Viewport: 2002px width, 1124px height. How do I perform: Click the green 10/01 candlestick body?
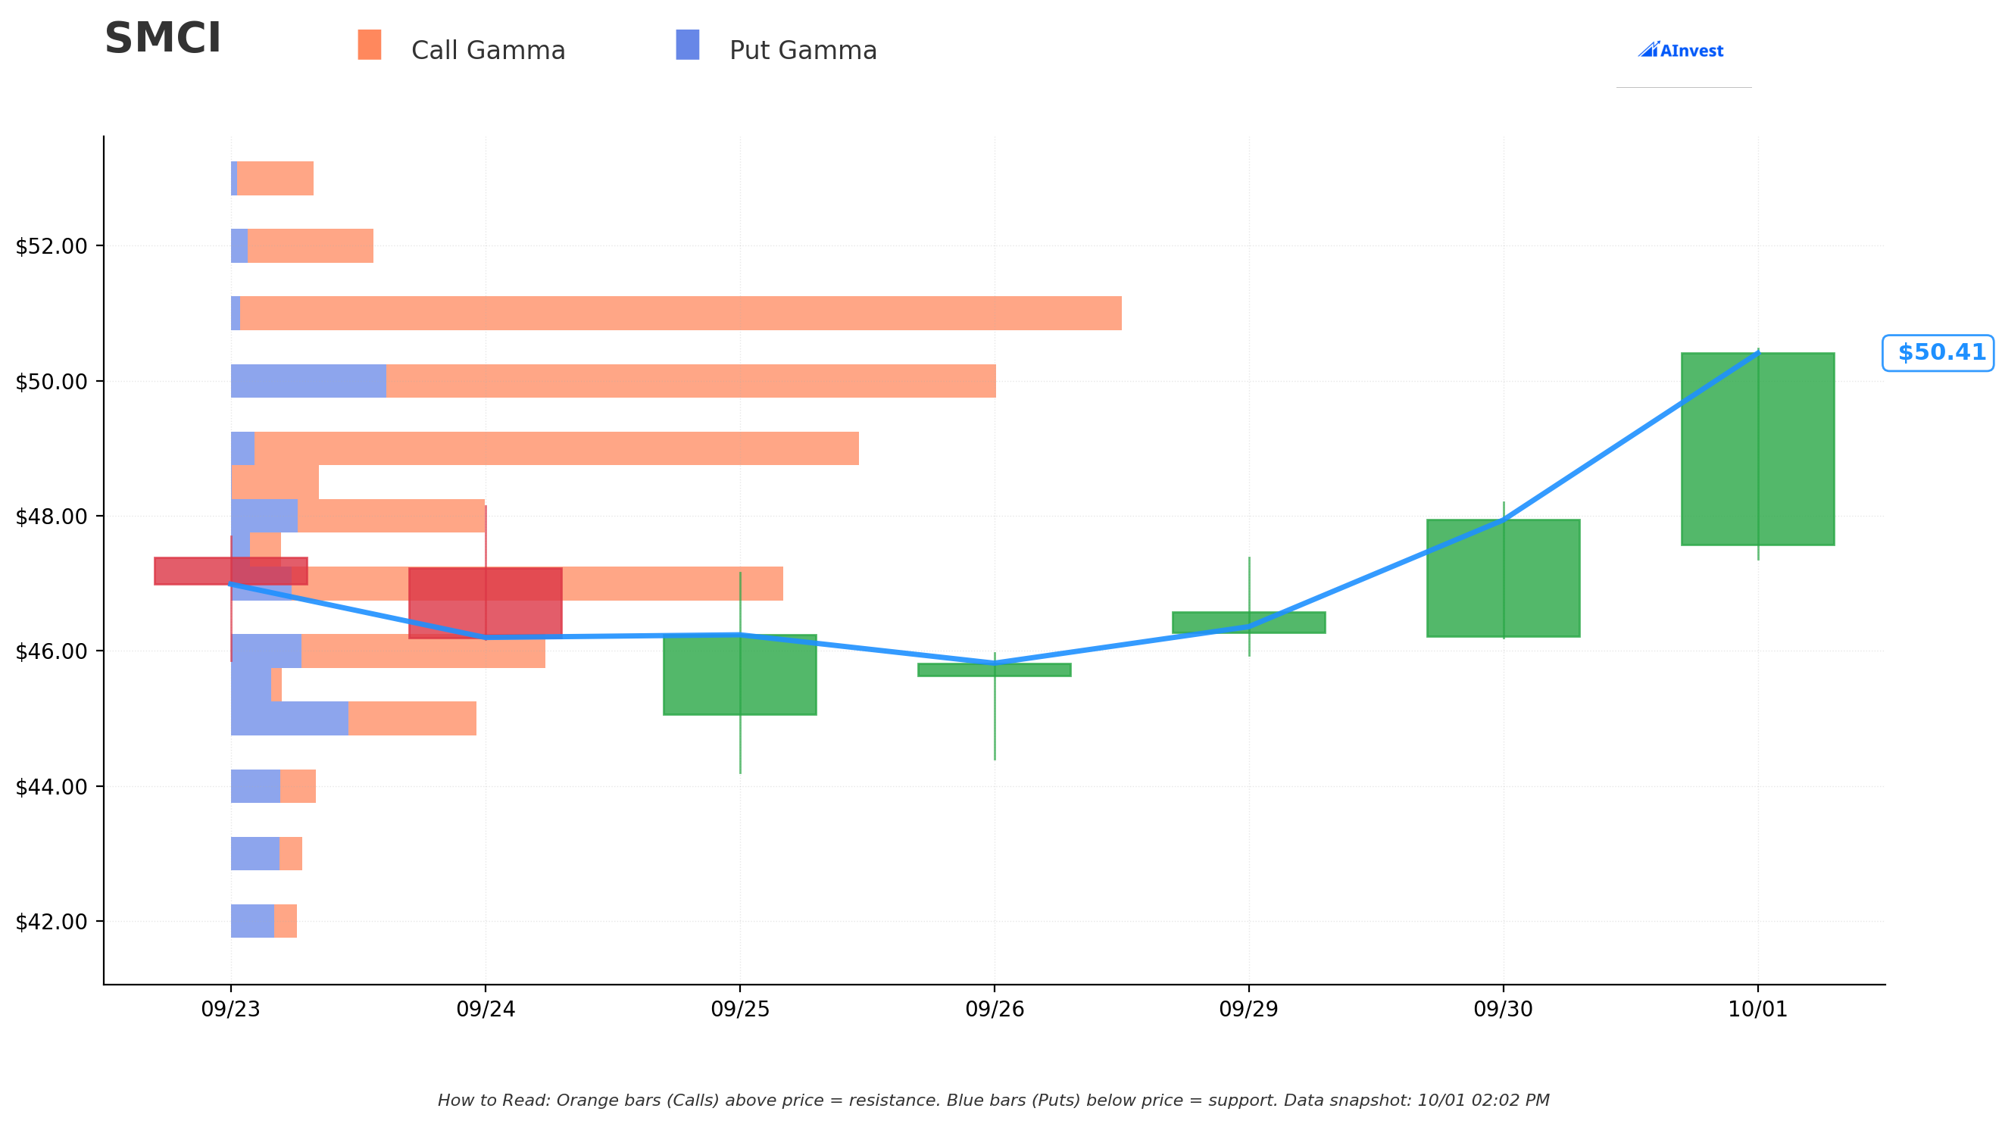(1758, 449)
